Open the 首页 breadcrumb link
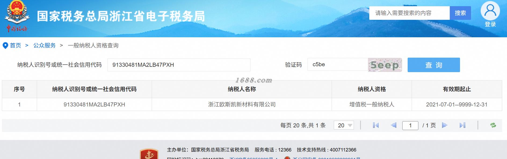507x159 pixels. pos(15,45)
